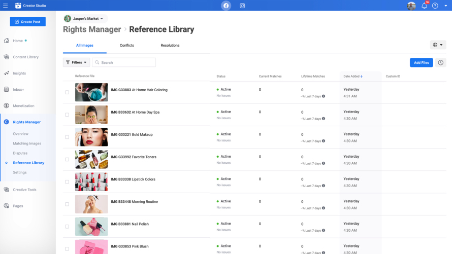
Task: Select the Bold Makeup row checkbox
Action: click(67, 137)
